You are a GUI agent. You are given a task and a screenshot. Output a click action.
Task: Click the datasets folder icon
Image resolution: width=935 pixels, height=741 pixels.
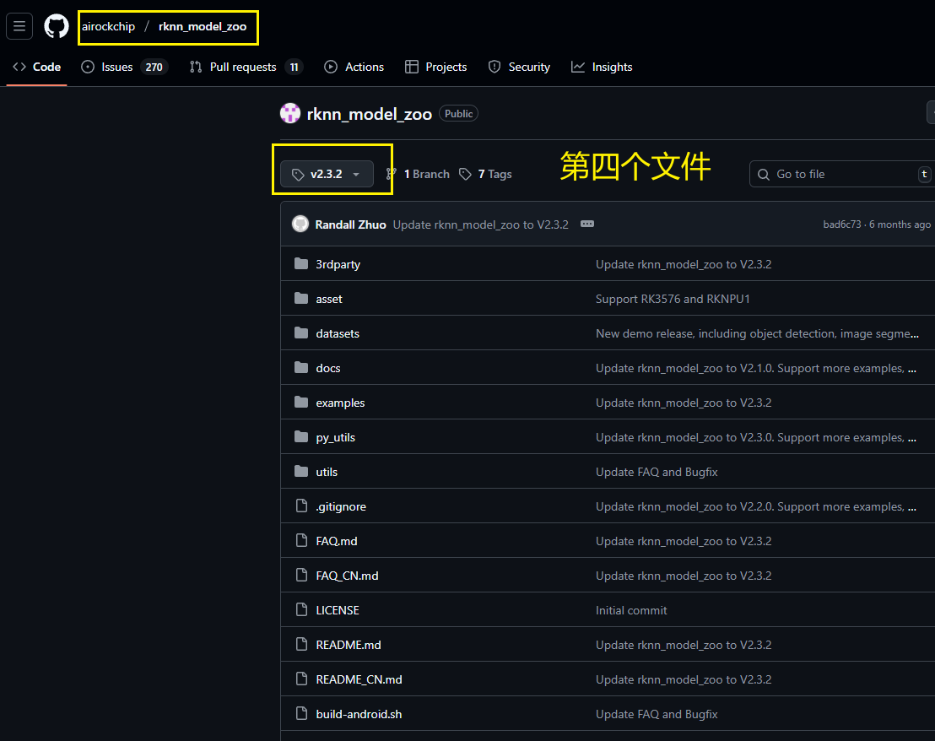301,333
